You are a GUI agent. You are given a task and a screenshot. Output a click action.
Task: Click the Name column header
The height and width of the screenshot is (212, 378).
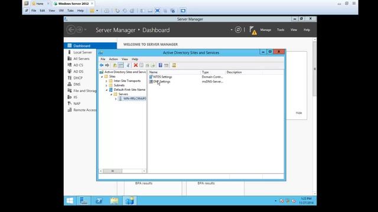tap(174, 72)
